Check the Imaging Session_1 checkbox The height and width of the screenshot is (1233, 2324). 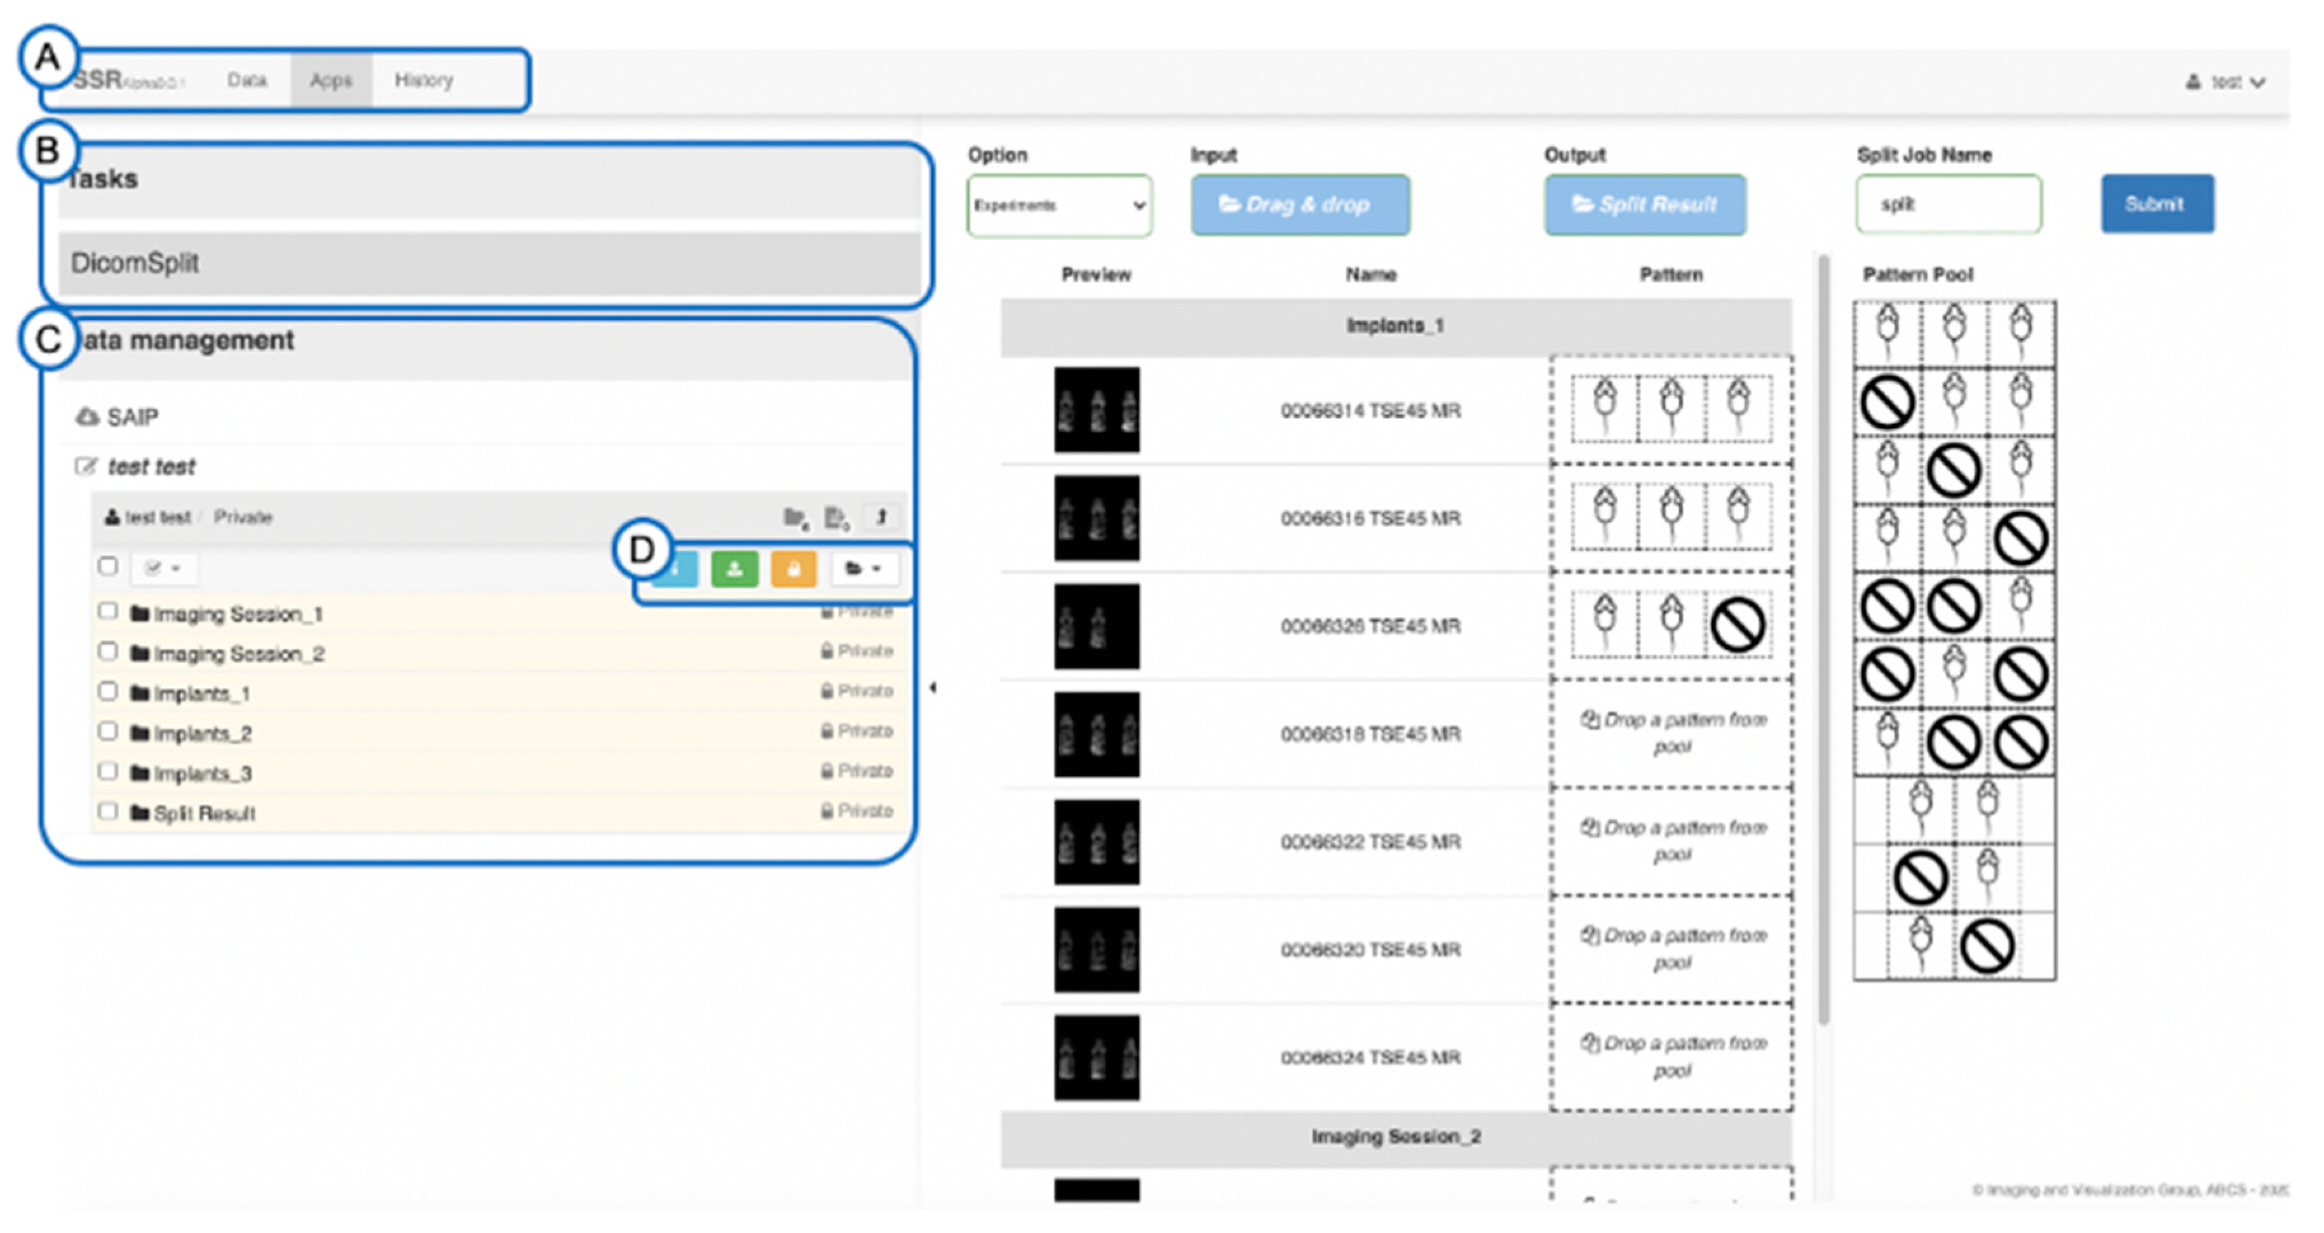pyautogui.click(x=108, y=612)
